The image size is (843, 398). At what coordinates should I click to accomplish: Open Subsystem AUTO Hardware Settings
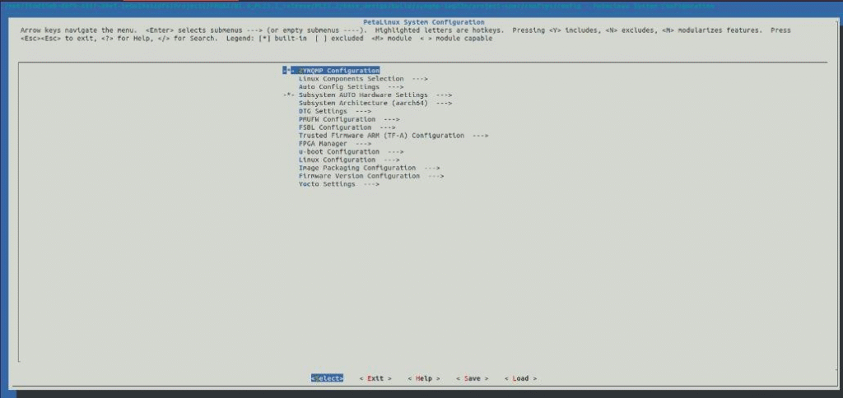click(x=367, y=95)
